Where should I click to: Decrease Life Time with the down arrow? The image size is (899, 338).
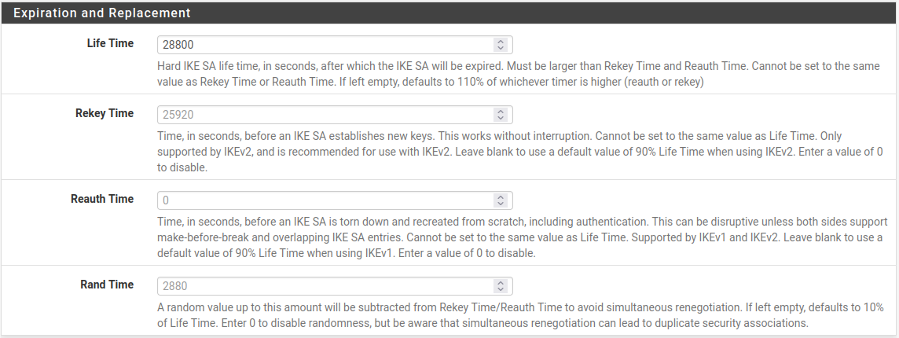pos(501,49)
